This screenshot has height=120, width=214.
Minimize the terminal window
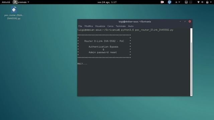pyautogui.click(x=180, y=21)
